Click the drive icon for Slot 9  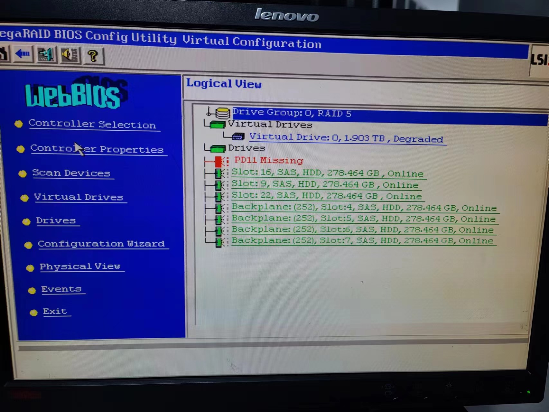pos(220,185)
